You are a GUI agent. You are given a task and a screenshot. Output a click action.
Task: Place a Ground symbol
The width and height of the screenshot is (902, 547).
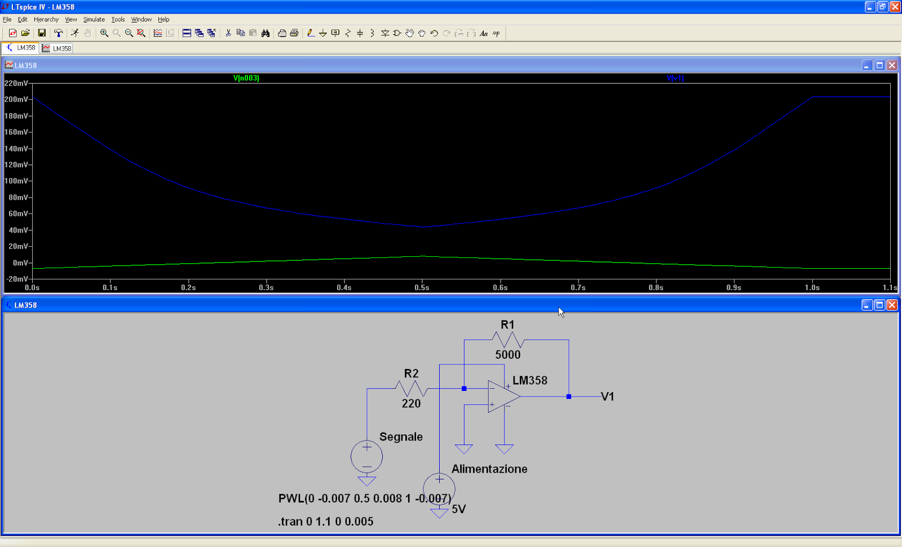[x=322, y=33]
